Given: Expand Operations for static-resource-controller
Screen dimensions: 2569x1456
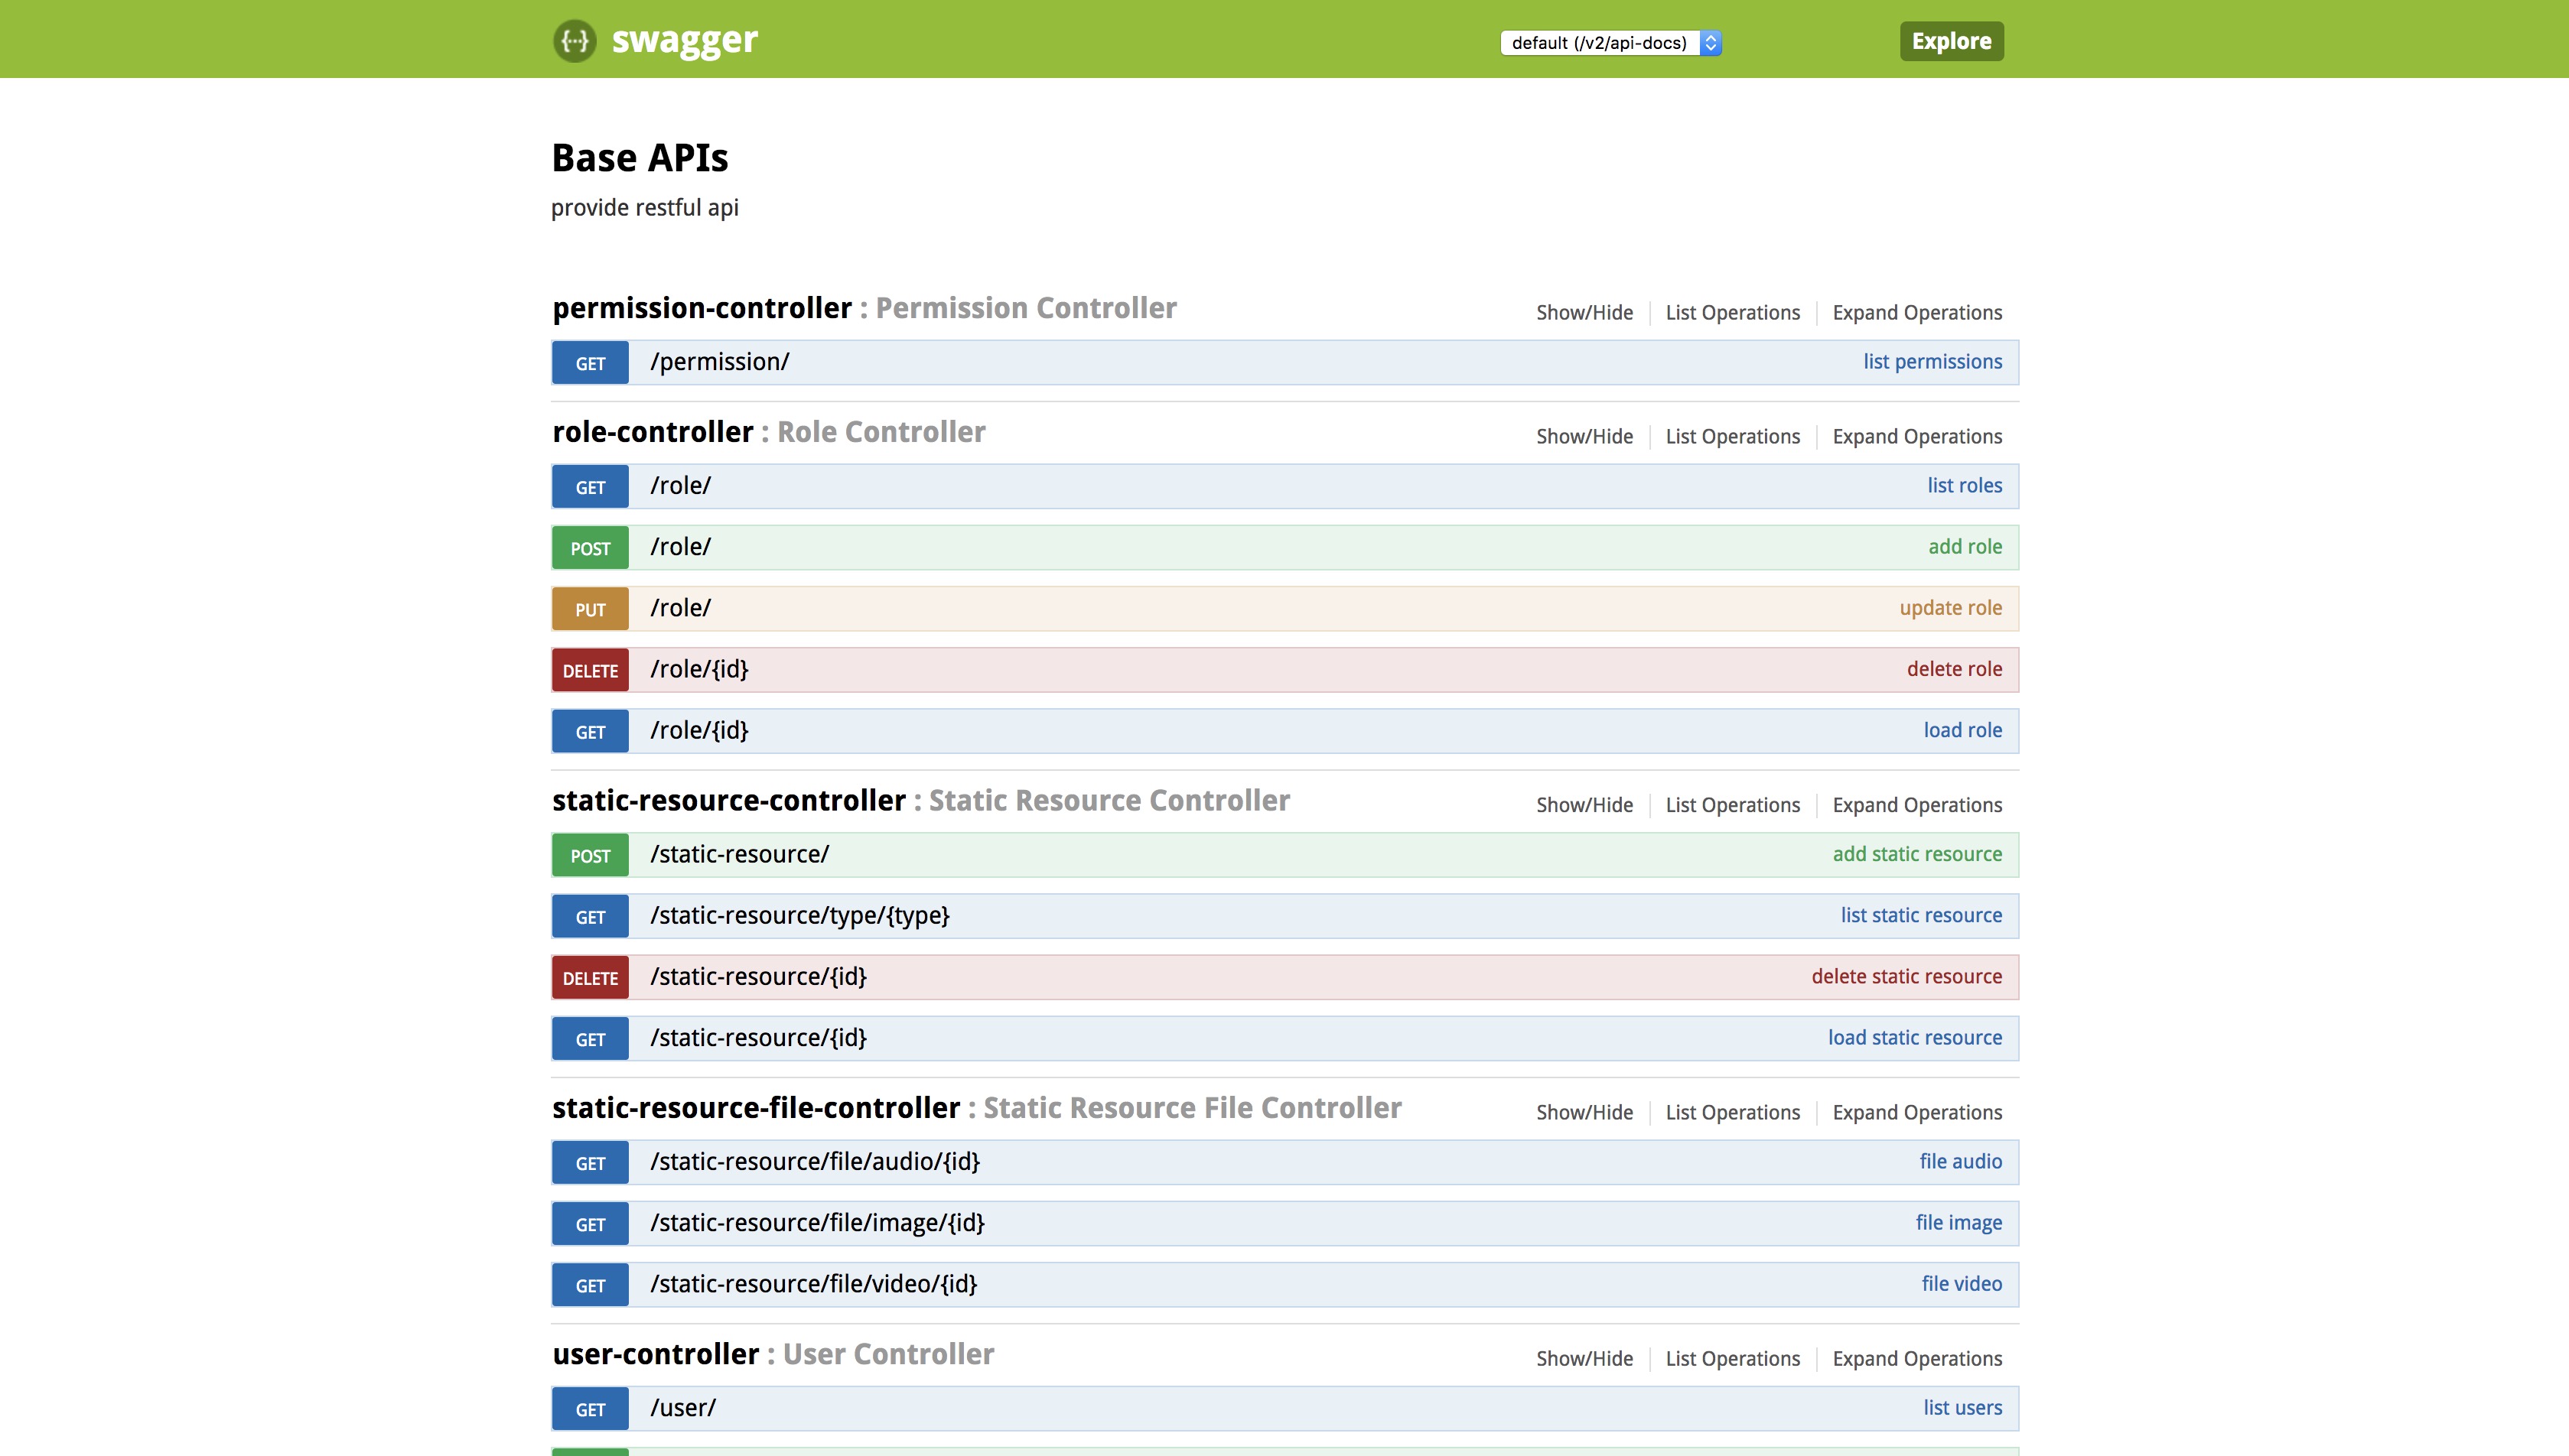Looking at the screenshot, I should click(x=1916, y=805).
